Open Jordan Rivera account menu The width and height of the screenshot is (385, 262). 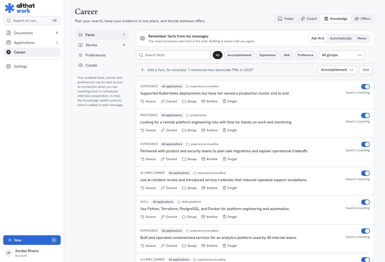tap(32, 253)
